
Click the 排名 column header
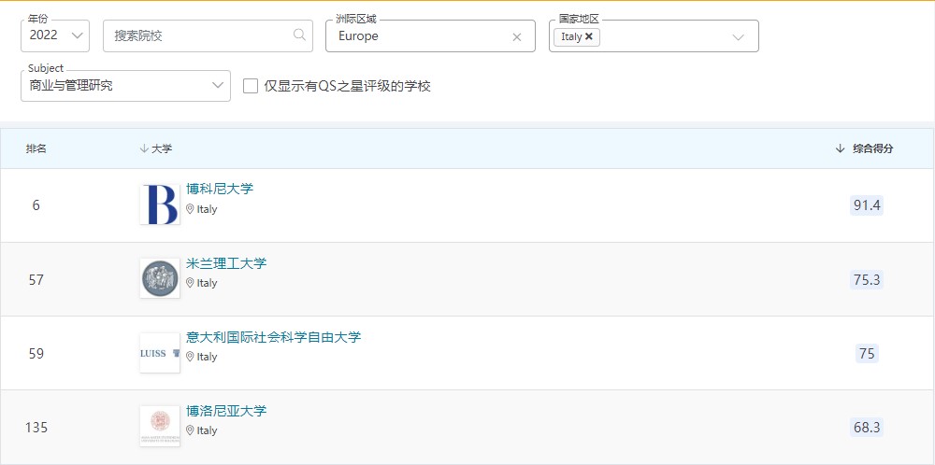[36, 148]
